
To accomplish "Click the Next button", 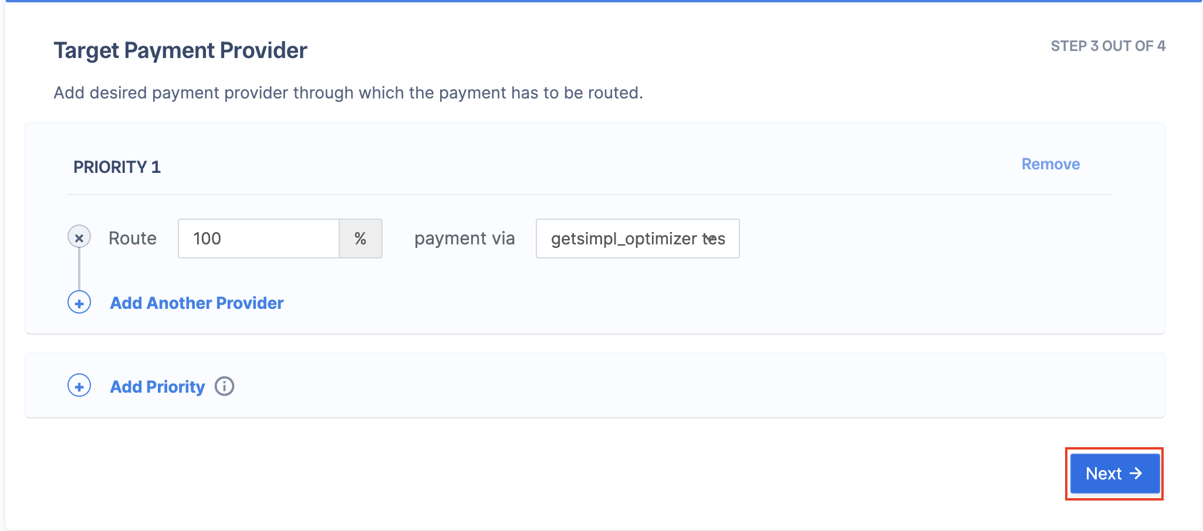I will point(1114,474).
